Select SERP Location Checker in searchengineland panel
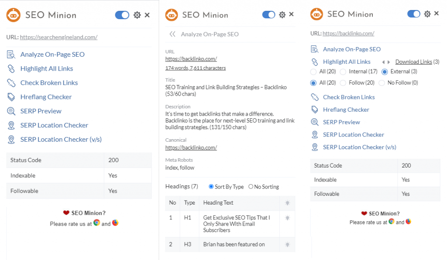The width and height of the screenshot is (447, 260). 54,125
